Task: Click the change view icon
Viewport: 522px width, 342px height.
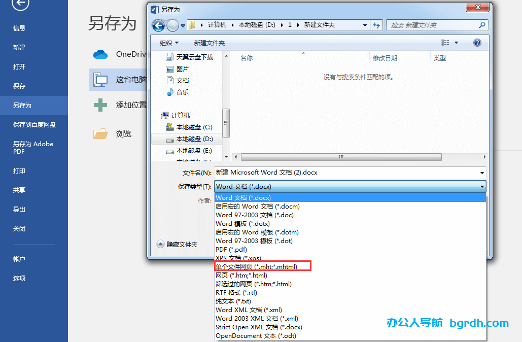Action: point(445,43)
